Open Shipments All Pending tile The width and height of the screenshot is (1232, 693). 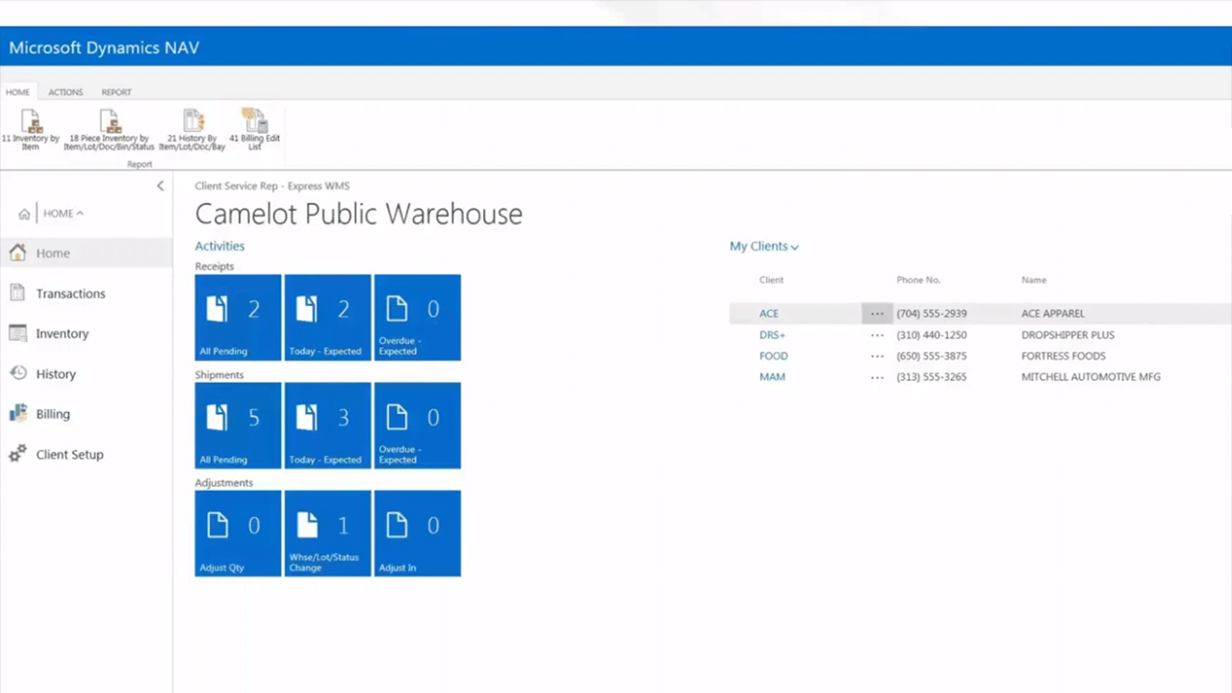click(238, 425)
